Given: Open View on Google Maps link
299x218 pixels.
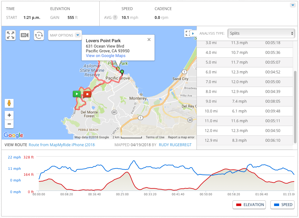Looking at the screenshot, I should (106, 56).
